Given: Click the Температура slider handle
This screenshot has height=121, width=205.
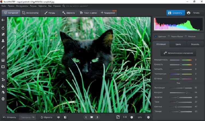Looking at the screenshot, I should point(181,74).
